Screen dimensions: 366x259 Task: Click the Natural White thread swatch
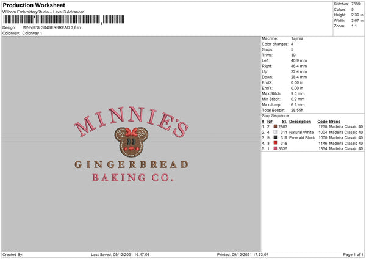point(275,132)
